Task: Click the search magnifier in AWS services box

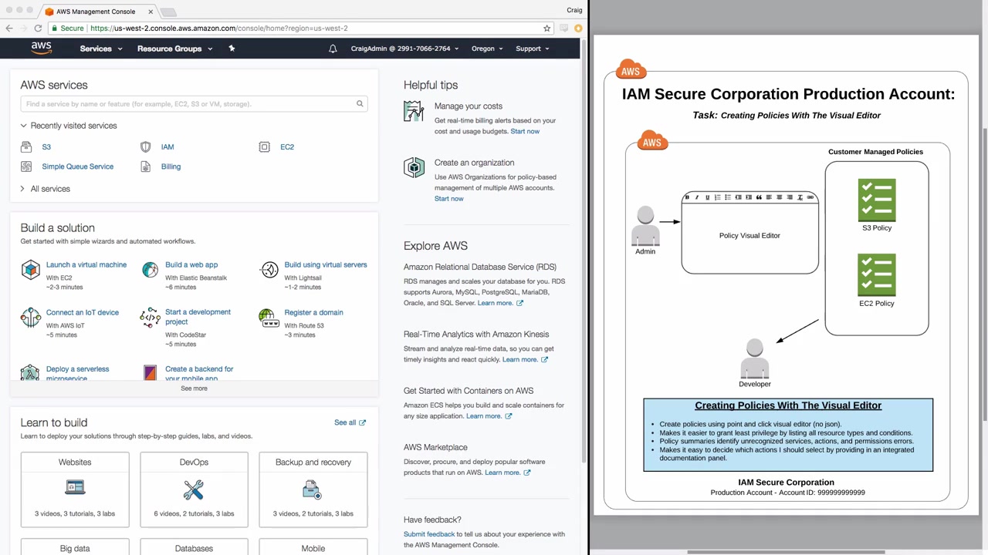Action: (x=360, y=103)
